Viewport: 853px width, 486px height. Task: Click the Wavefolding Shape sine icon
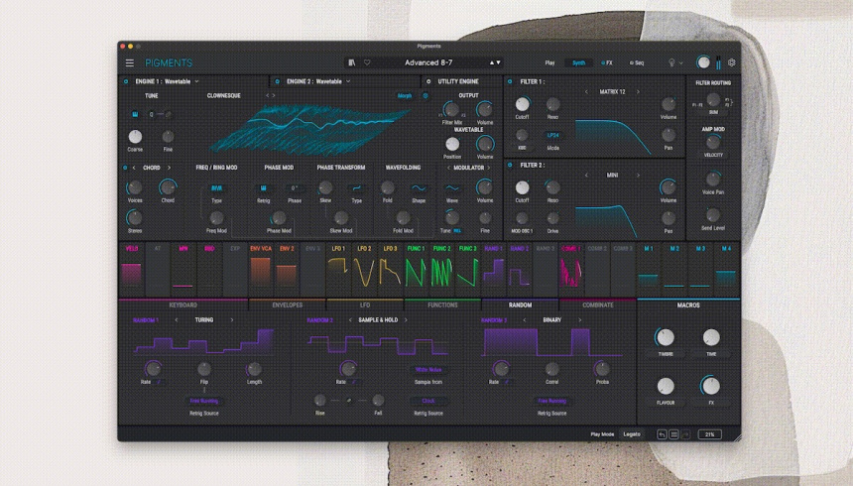coord(419,188)
